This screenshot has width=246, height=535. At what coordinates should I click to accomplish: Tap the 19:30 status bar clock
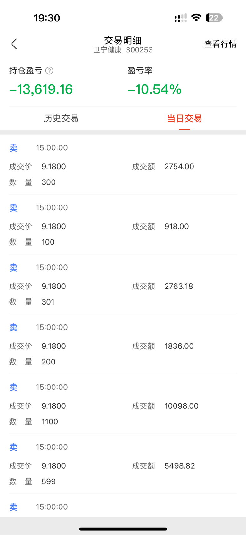pyautogui.click(x=47, y=18)
